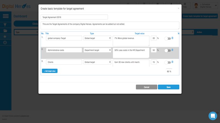This screenshot has width=220, height=123.
Task: Click the clock history sidebar icon
Action: click(5, 43)
